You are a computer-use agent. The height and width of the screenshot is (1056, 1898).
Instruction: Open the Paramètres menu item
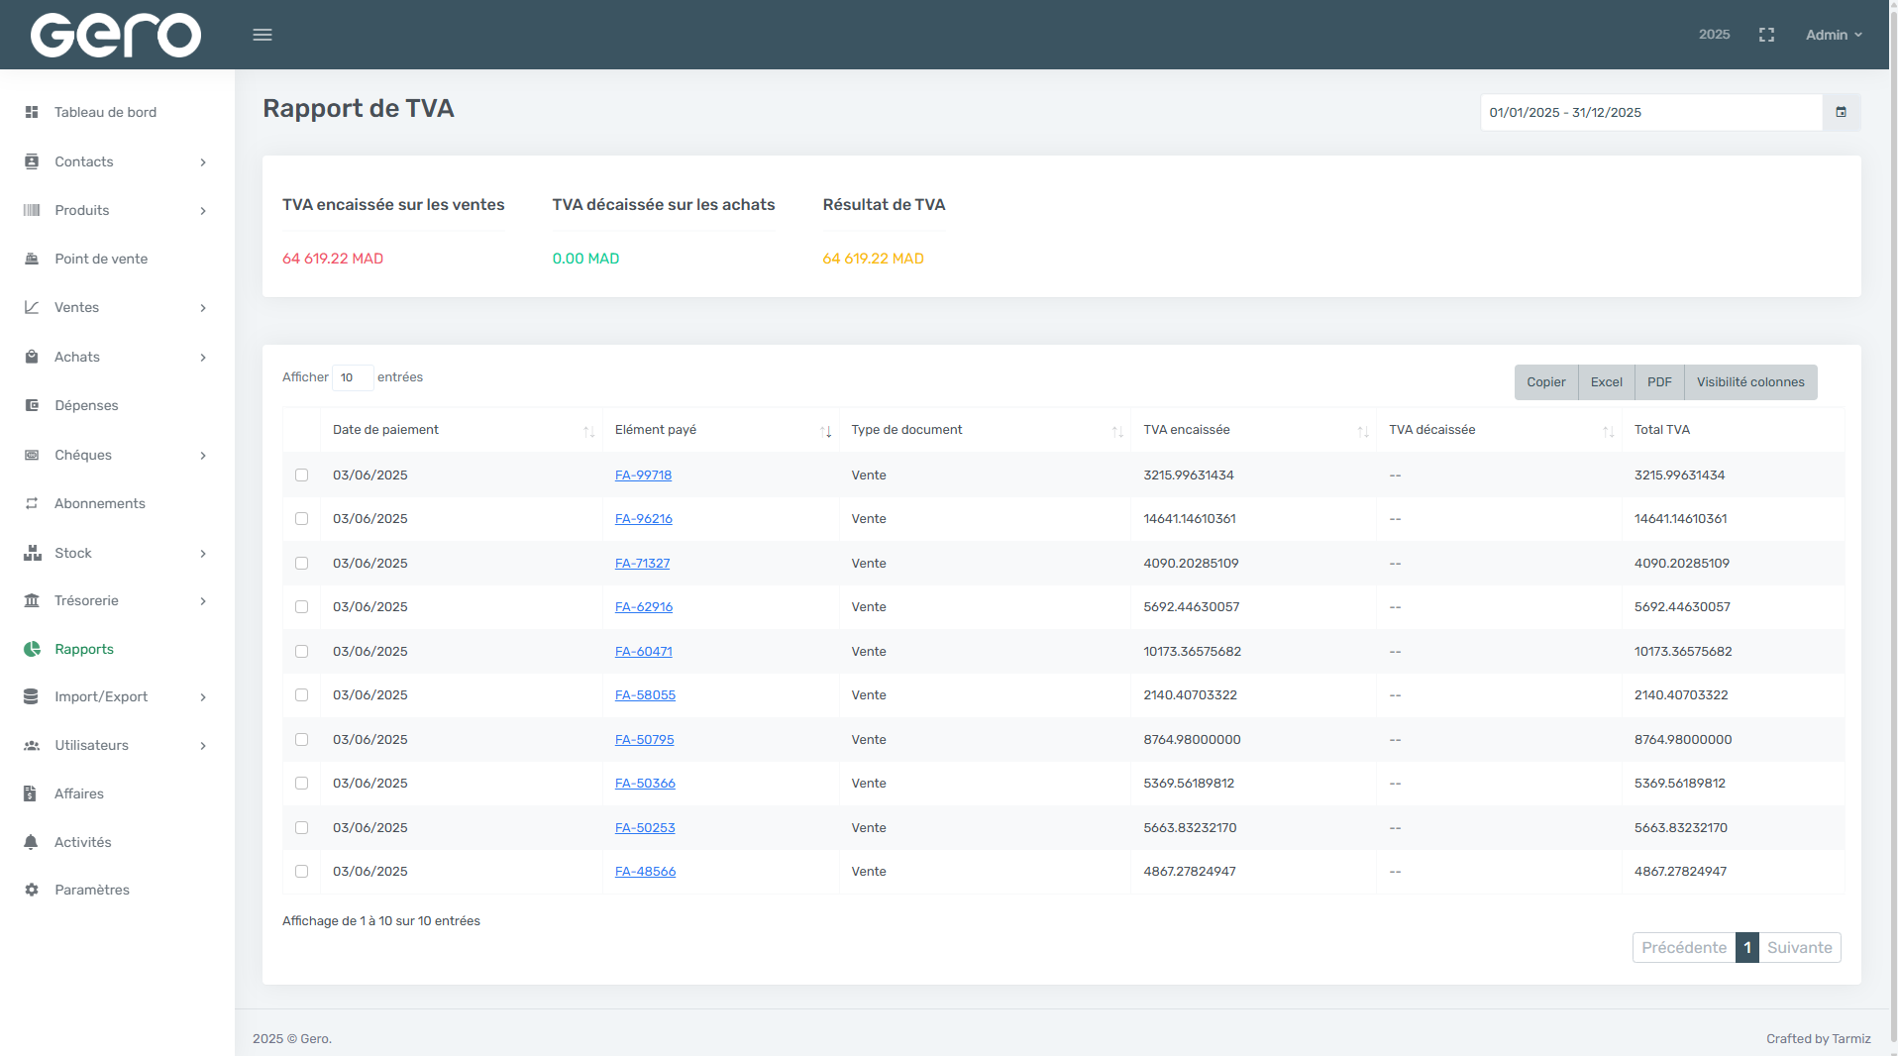click(92, 890)
